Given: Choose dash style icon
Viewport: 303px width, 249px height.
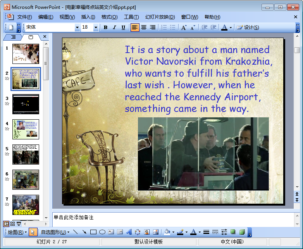Looking at the screenshot, I should click(215, 232).
